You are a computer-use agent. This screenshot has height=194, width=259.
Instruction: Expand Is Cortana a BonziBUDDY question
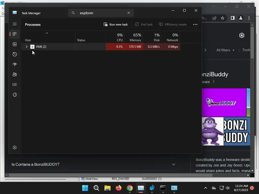point(94,164)
